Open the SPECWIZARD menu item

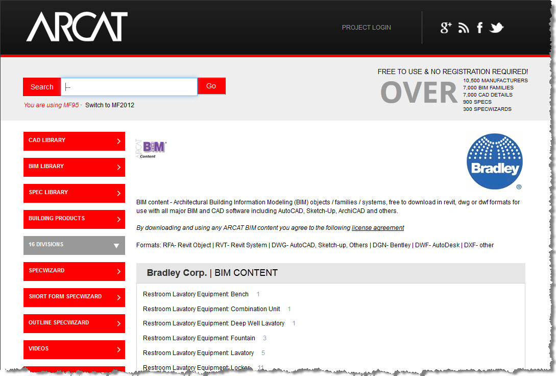(x=74, y=271)
